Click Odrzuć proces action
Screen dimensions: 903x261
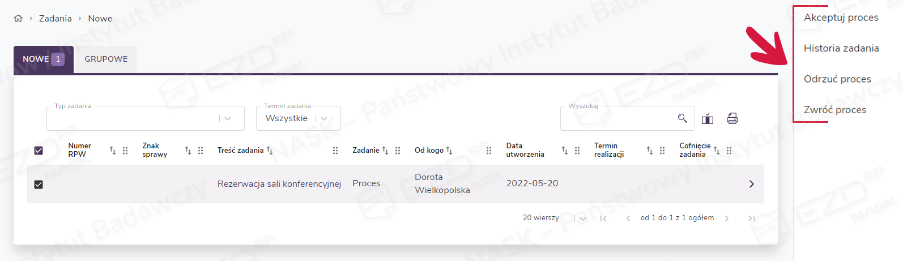click(837, 79)
